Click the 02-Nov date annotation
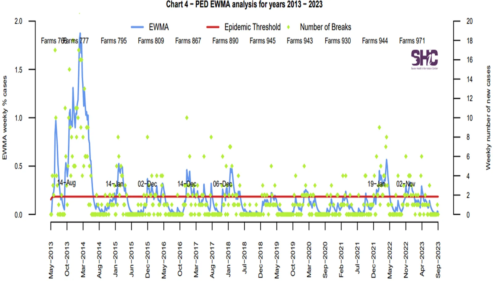493x283 pixels. pos(405,184)
